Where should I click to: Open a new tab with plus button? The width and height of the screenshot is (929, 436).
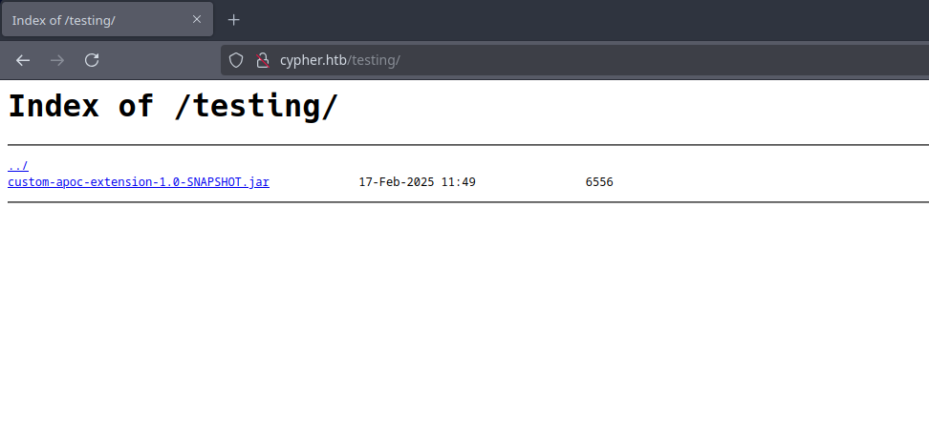(x=234, y=20)
